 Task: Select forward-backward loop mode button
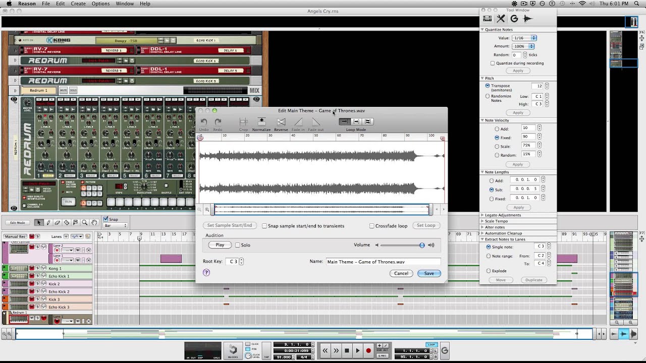pos(367,122)
